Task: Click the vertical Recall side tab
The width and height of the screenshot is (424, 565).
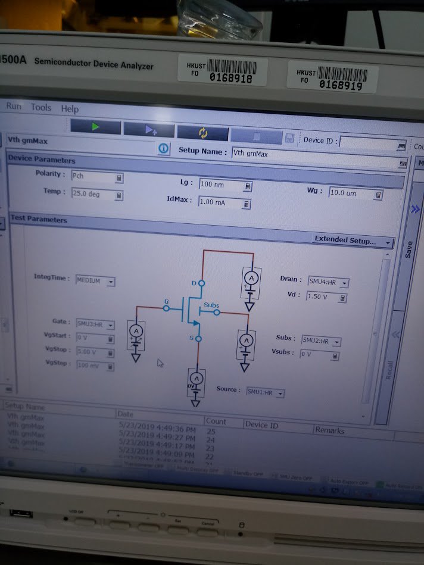Action: pos(389,370)
